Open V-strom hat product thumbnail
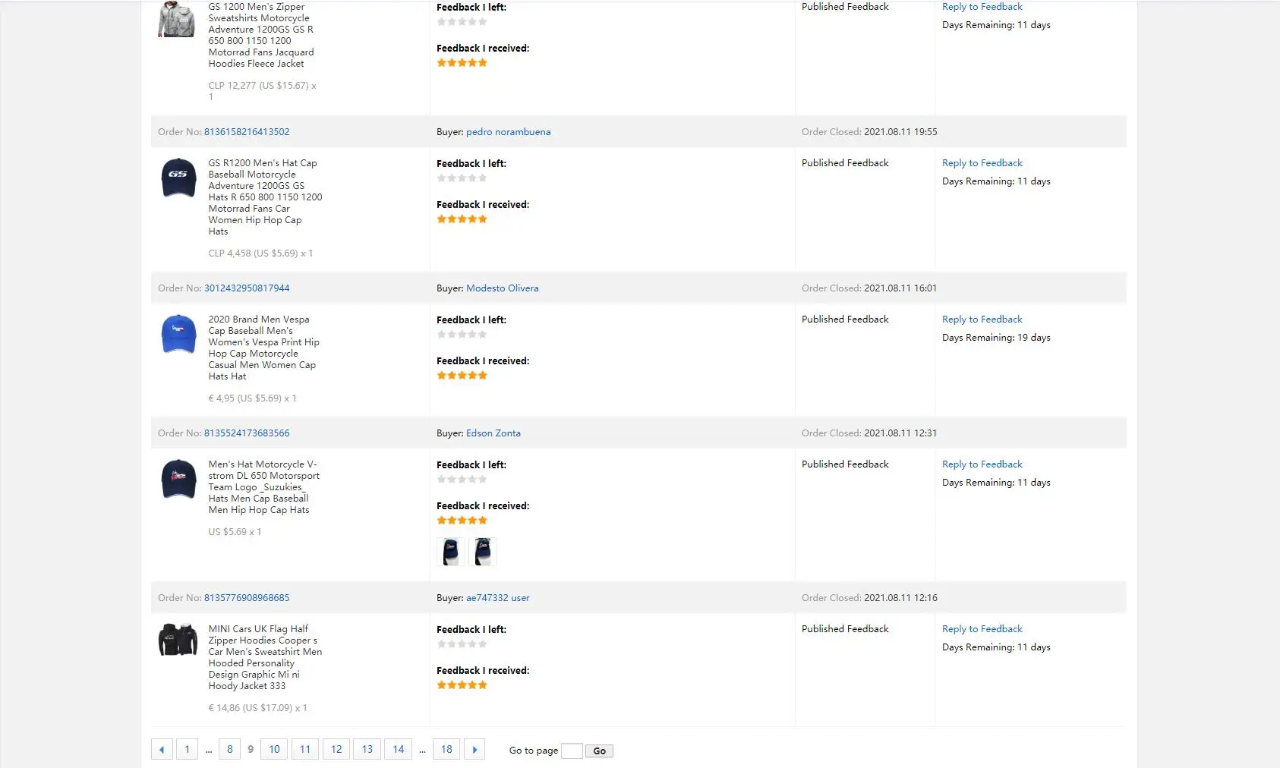Viewport: 1280px width, 768px height. (x=178, y=479)
